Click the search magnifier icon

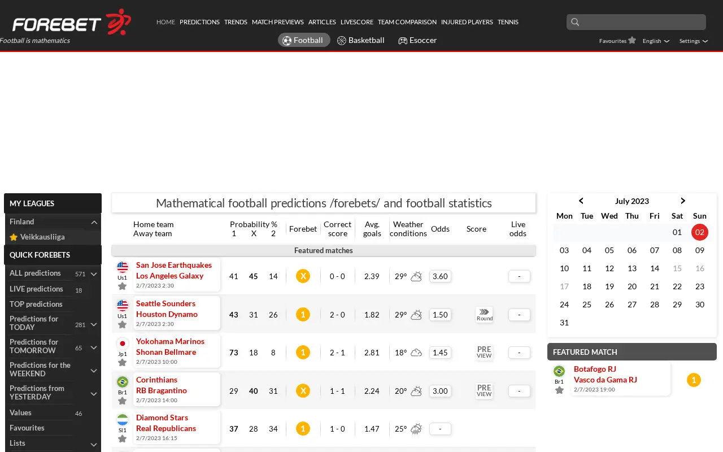575,22
